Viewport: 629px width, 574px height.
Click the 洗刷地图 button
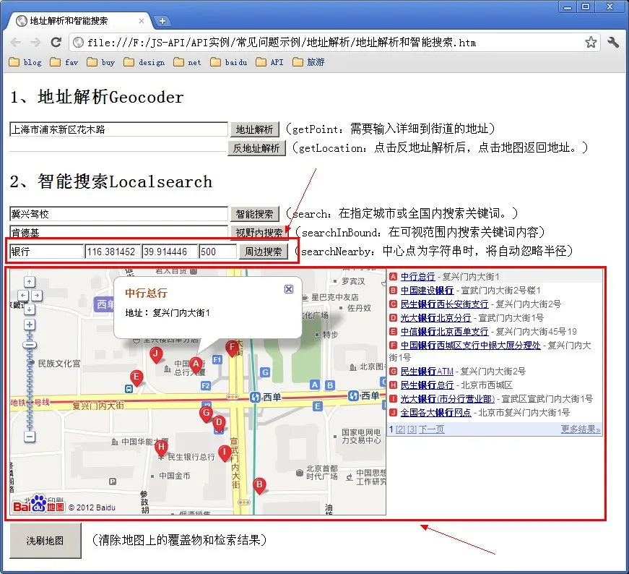pos(45,540)
